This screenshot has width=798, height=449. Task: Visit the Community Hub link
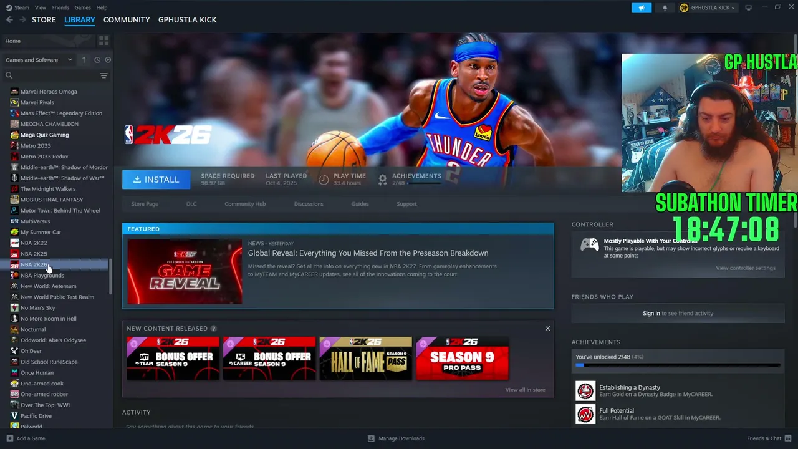245,204
